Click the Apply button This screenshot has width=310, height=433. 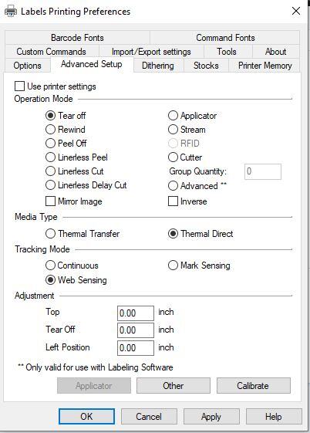[x=211, y=417]
